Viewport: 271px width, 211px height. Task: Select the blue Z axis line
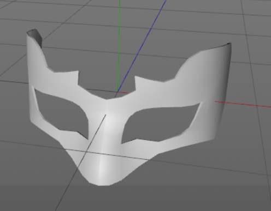[x=142, y=45]
